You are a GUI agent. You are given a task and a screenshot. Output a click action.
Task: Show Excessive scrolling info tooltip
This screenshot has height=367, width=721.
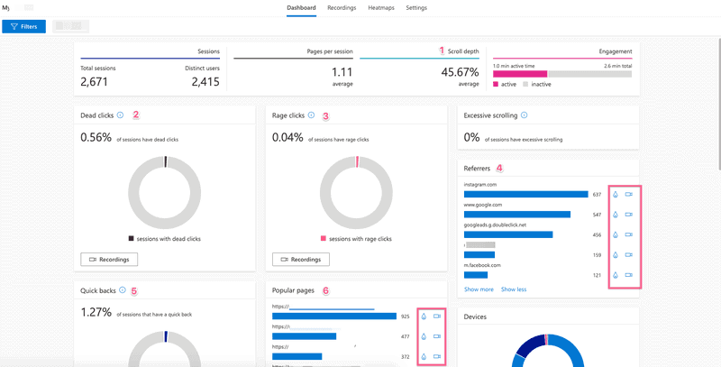524,115
